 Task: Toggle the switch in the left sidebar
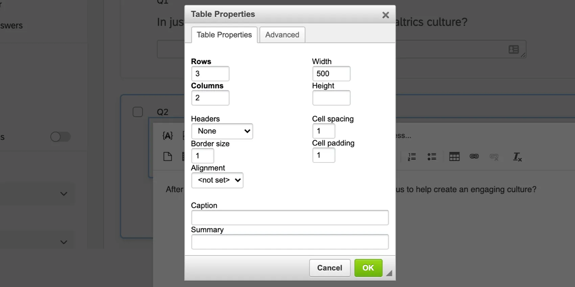coord(61,137)
